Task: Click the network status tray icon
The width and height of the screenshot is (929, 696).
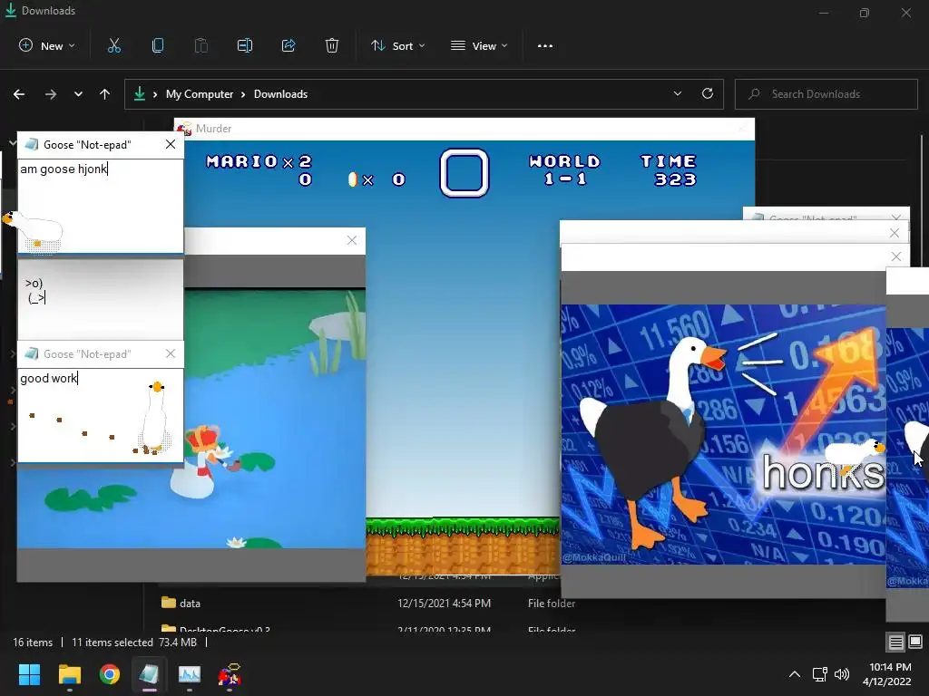Action: click(x=820, y=674)
